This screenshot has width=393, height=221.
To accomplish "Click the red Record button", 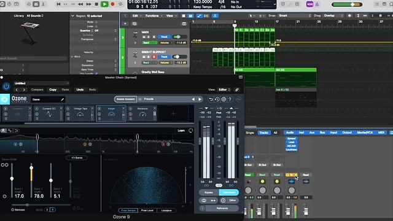I will click(x=113, y=4).
